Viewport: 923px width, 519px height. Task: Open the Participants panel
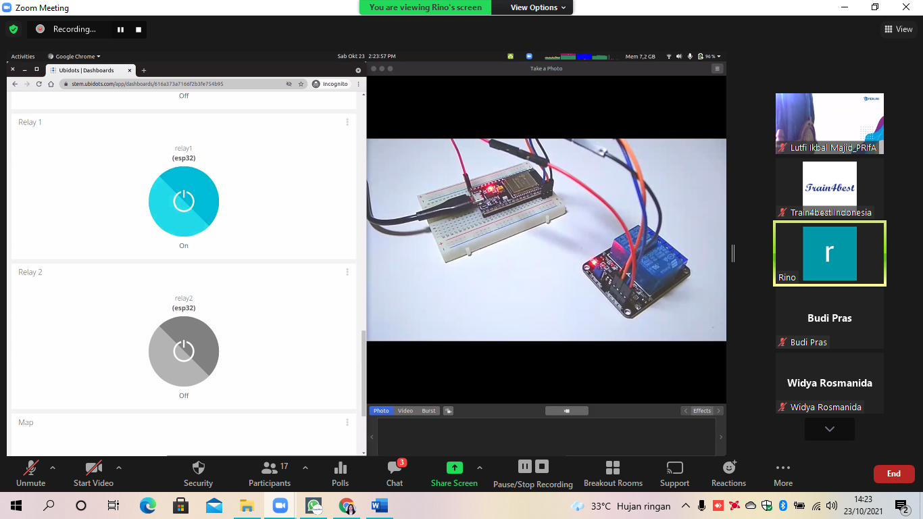pyautogui.click(x=269, y=473)
